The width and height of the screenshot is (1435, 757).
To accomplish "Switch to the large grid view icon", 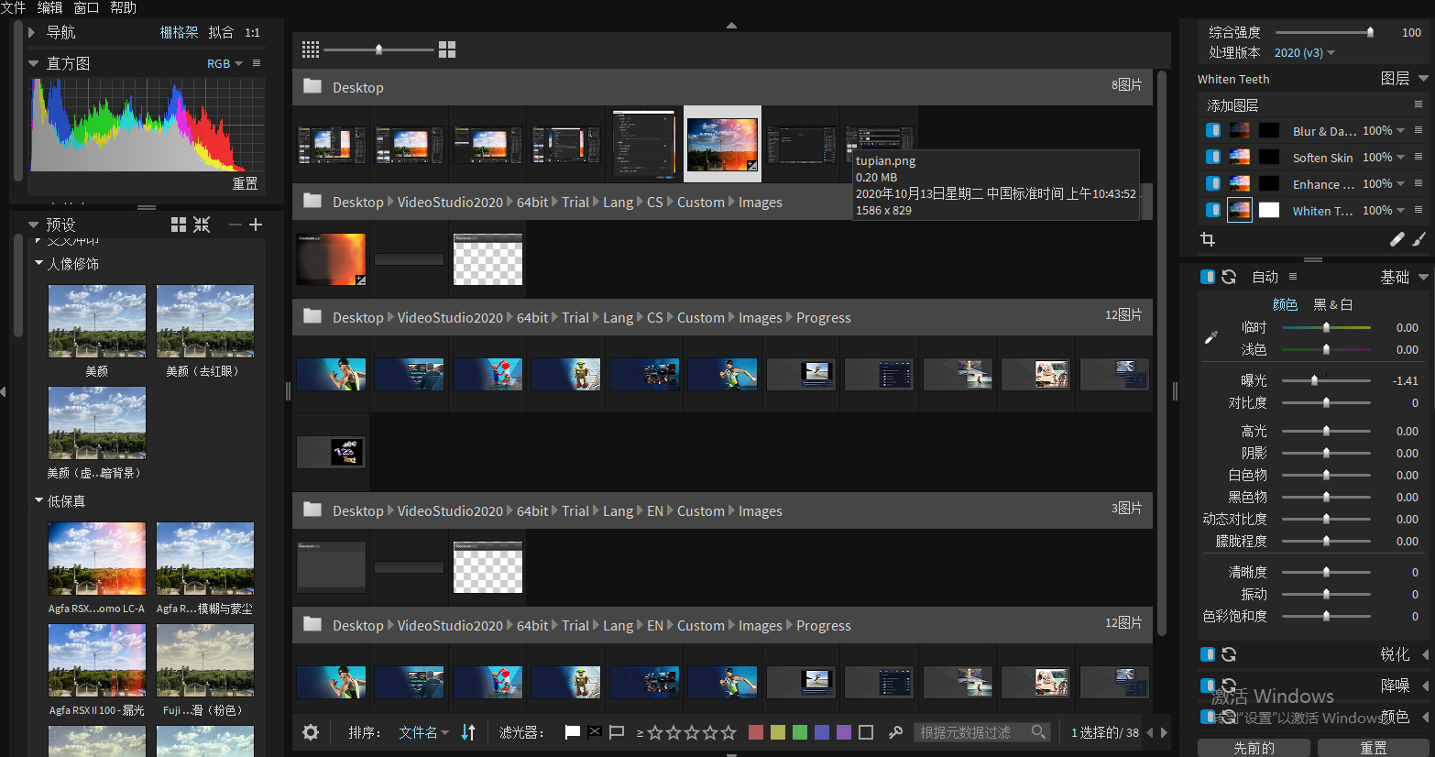I will tap(447, 49).
